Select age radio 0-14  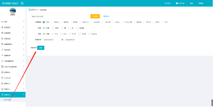pyautogui.click(x=70, y=34)
